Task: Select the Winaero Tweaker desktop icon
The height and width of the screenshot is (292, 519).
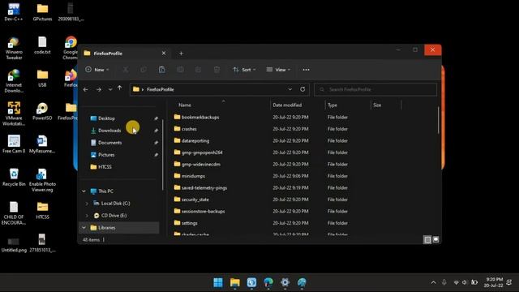Action: [x=14, y=49]
